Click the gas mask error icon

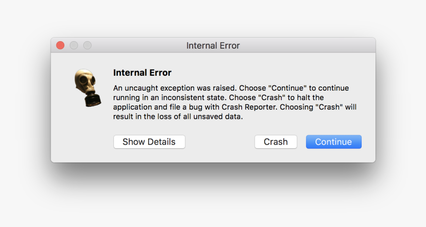88,88
